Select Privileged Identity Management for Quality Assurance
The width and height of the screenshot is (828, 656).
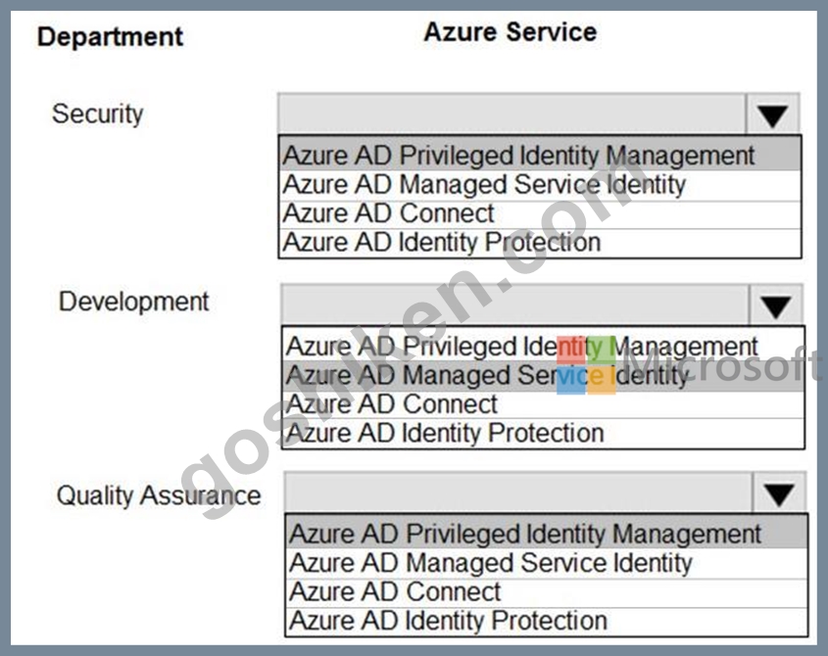pyautogui.click(x=547, y=533)
